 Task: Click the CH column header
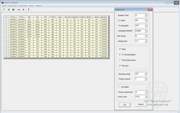tap(6, 17)
